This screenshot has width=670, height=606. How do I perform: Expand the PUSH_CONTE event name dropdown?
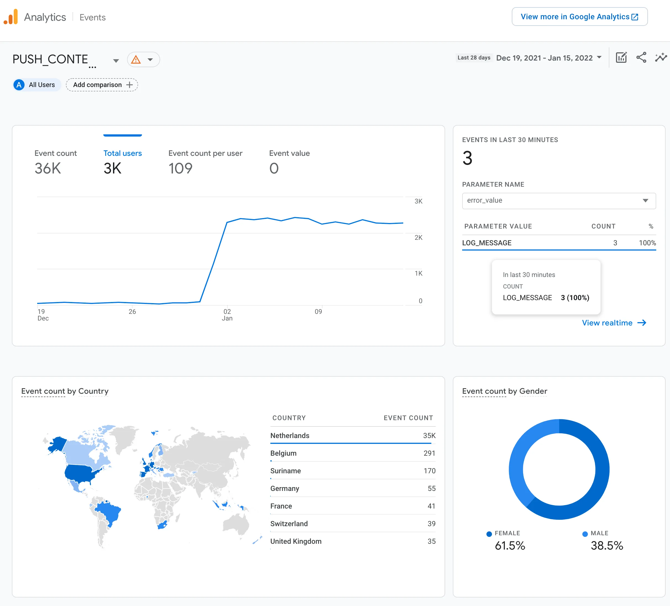point(116,60)
